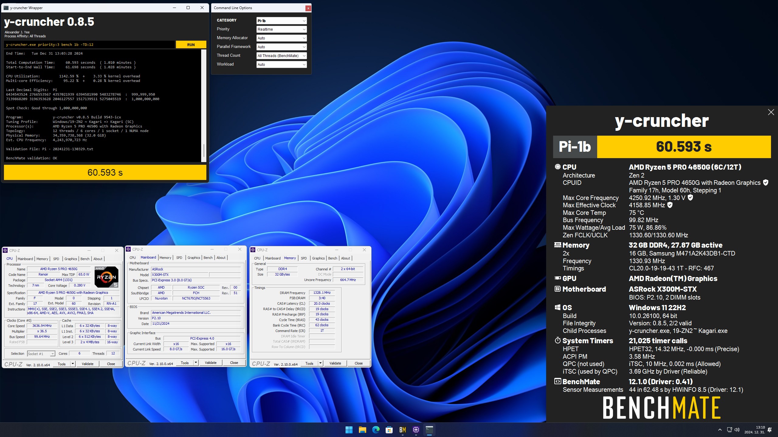
Task: Switch to Memory tab in left CPU-Z window
Action: point(42,259)
